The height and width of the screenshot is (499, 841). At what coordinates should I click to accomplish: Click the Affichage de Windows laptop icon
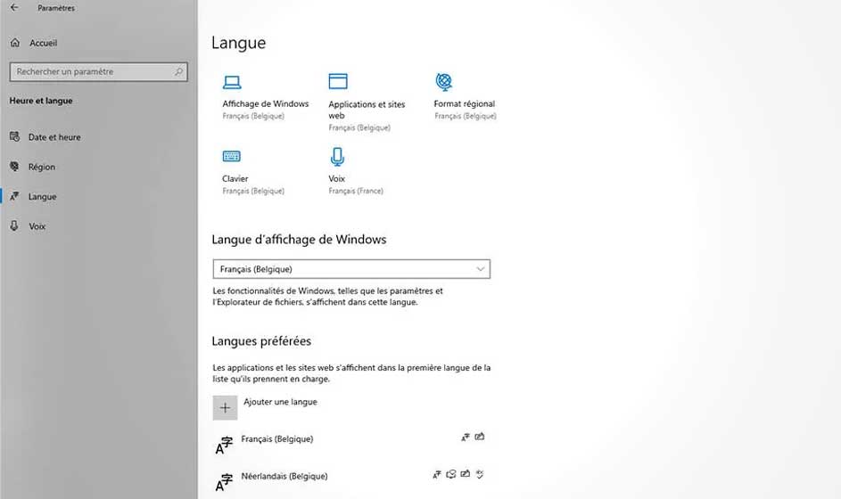pos(232,82)
